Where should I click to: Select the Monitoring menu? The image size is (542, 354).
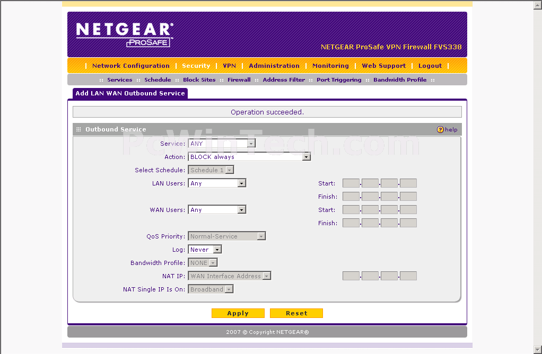pyautogui.click(x=330, y=66)
